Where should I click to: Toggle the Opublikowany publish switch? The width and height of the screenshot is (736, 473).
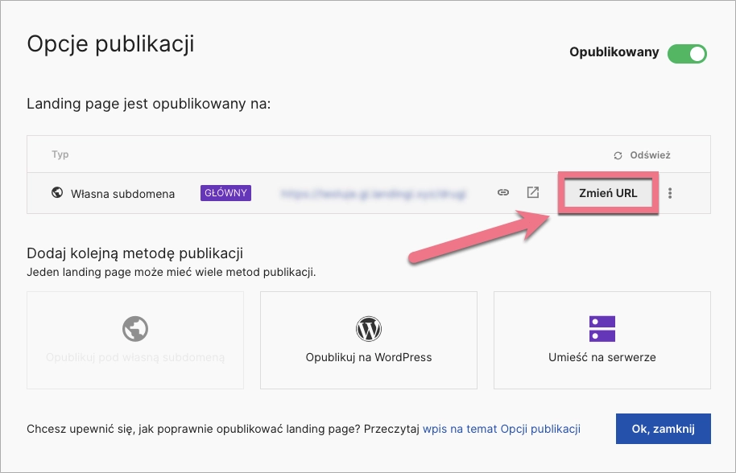pos(687,53)
